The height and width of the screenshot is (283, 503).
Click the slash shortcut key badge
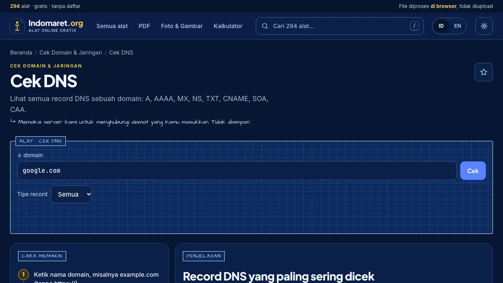pyautogui.click(x=414, y=26)
